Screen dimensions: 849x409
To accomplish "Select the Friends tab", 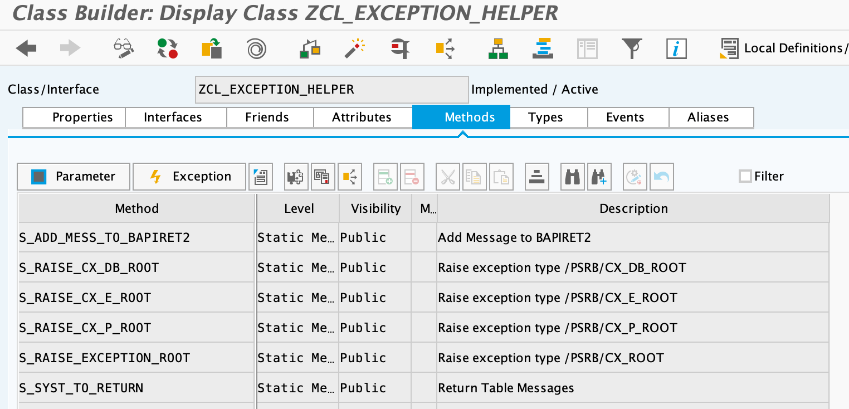I will coord(270,118).
